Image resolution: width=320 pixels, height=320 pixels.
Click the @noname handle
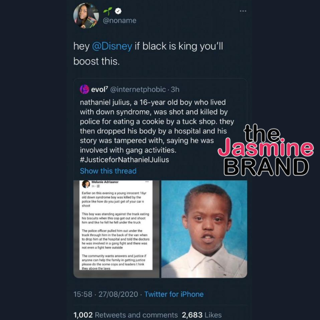pos(119,20)
